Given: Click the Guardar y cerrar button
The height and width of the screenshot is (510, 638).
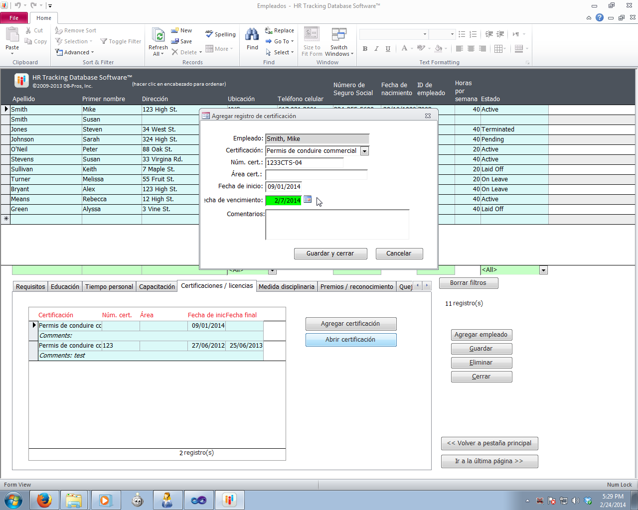Looking at the screenshot, I should [x=330, y=254].
